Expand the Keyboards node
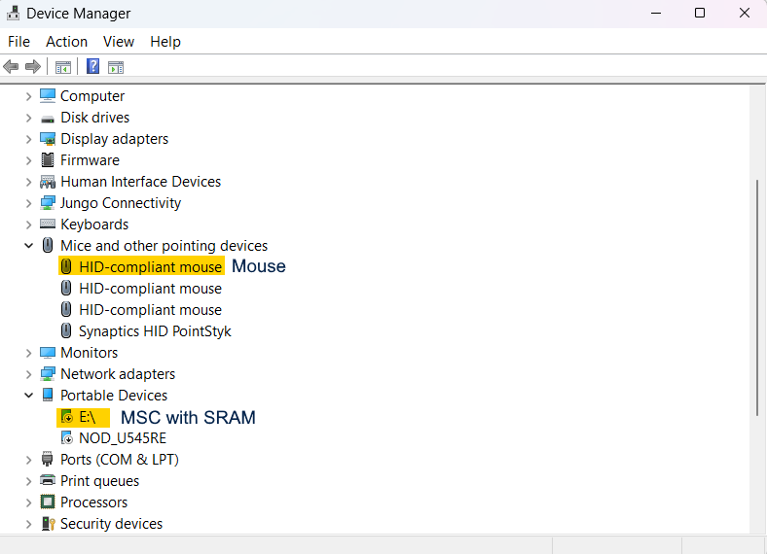 click(28, 225)
